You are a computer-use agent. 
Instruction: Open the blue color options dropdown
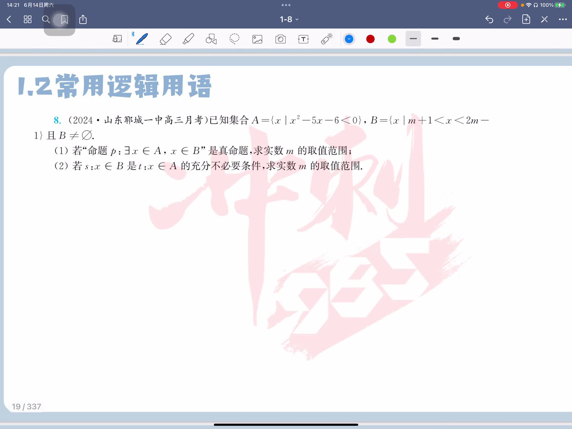[349, 39]
